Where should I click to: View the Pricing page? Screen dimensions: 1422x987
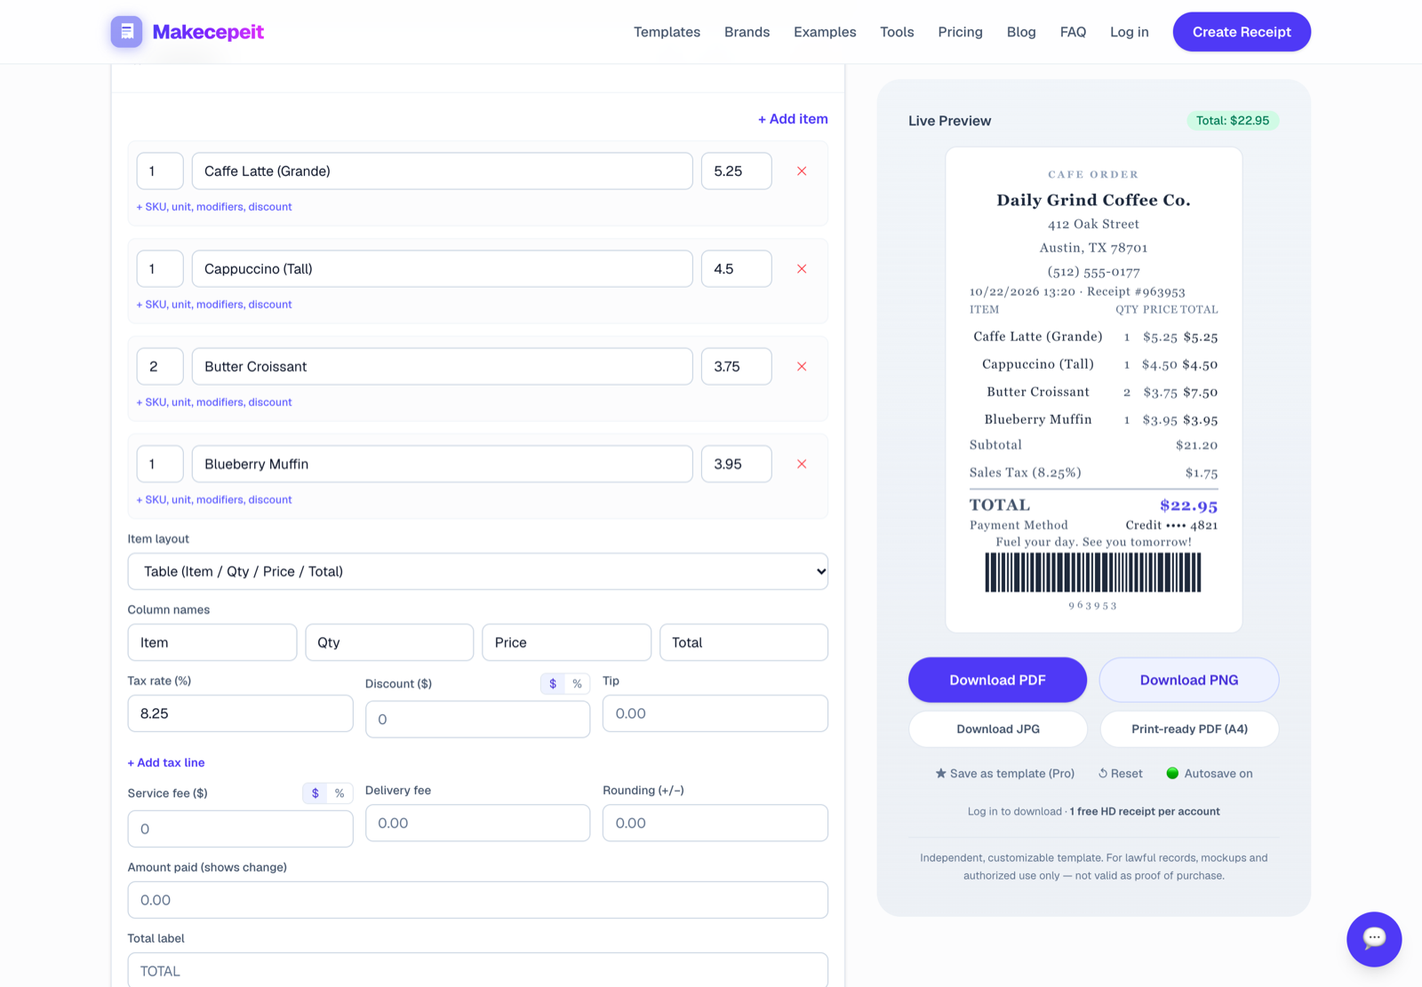point(960,32)
